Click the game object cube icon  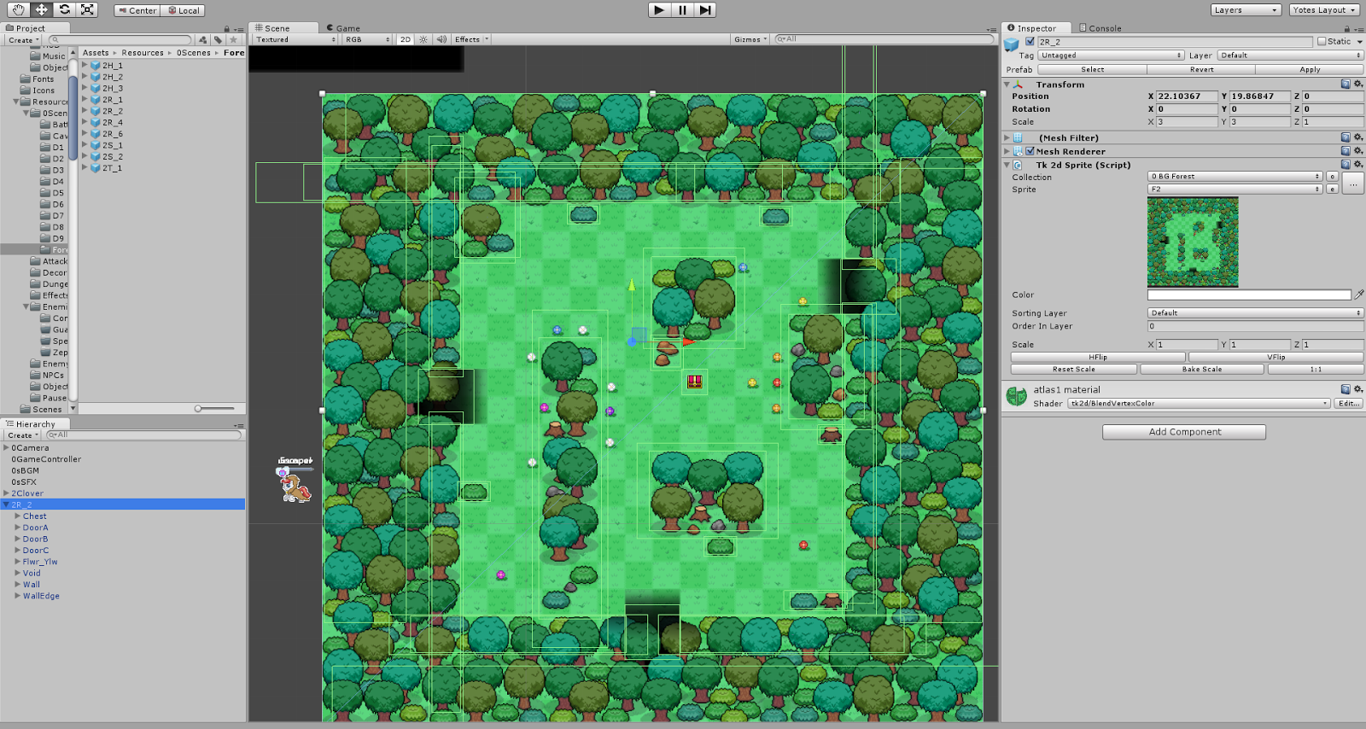point(1013,44)
